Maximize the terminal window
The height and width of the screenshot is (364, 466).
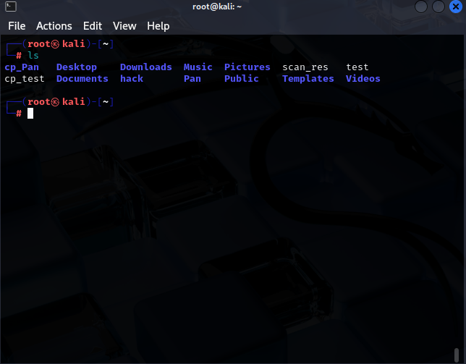pos(439,7)
